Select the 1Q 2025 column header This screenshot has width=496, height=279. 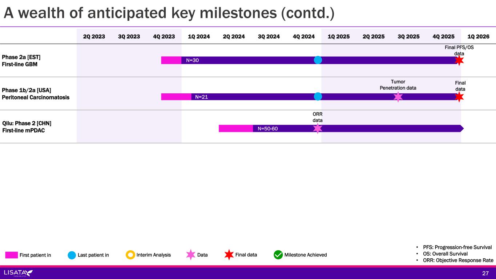(339, 36)
